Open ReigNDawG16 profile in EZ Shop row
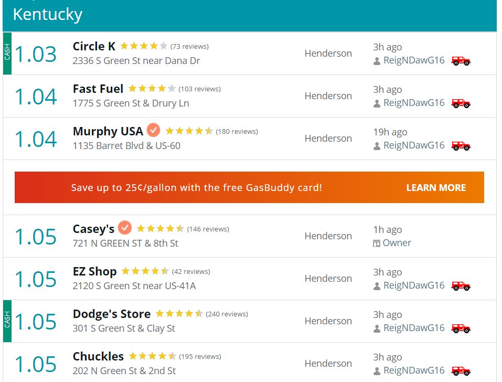Image resolution: width=502 pixels, height=382 pixels. (414, 285)
